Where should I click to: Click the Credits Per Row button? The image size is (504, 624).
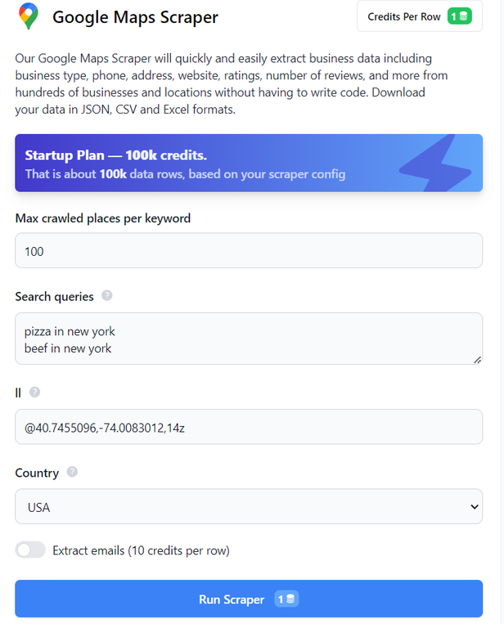419,16
